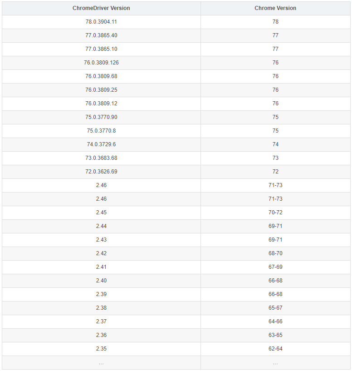
Task: Select ChromeDriver version 2.45 cell
Action: [x=101, y=213]
